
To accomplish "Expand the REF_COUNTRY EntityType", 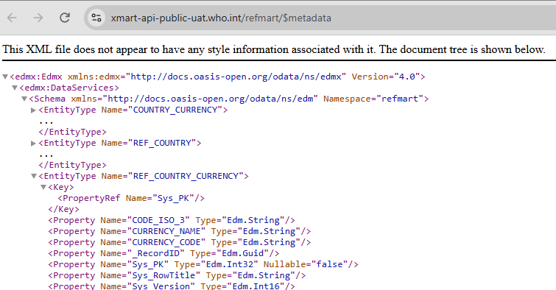I will coord(34,144).
